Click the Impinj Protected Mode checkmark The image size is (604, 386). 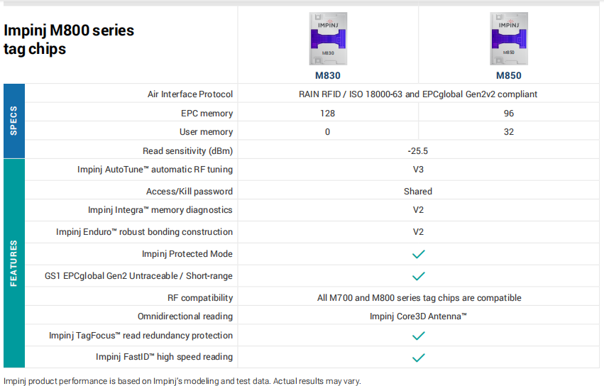coord(418,254)
